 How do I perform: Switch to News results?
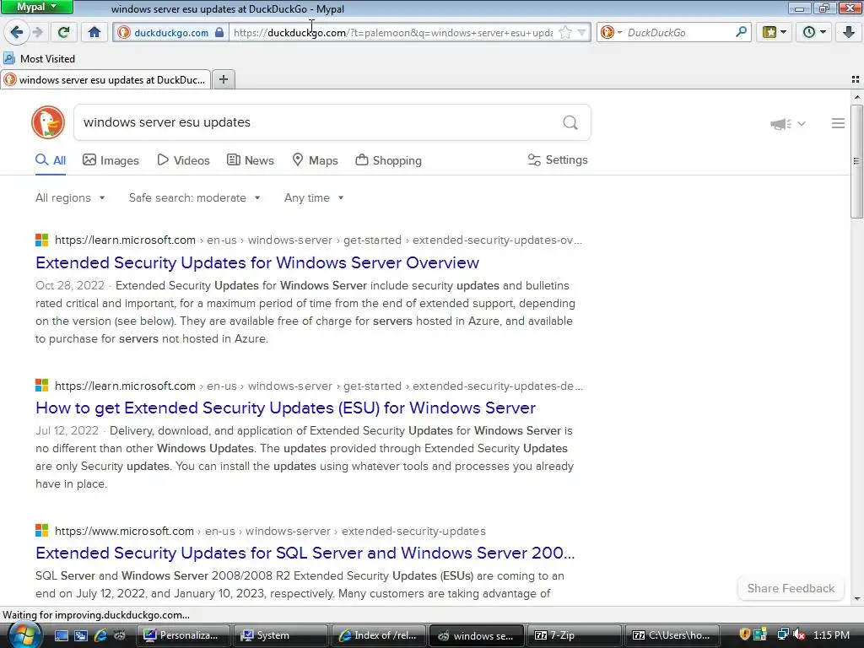(x=251, y=160)
